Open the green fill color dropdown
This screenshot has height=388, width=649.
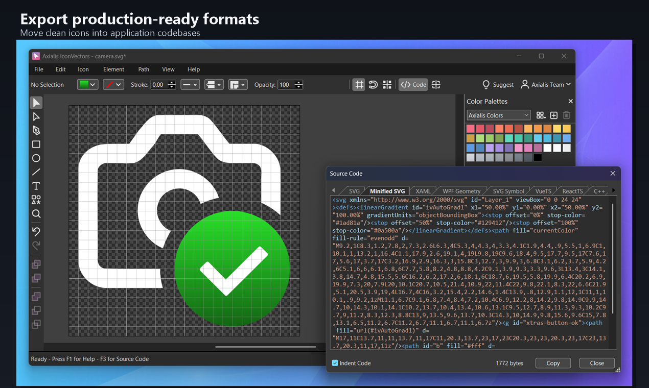(x=87, y=85)
